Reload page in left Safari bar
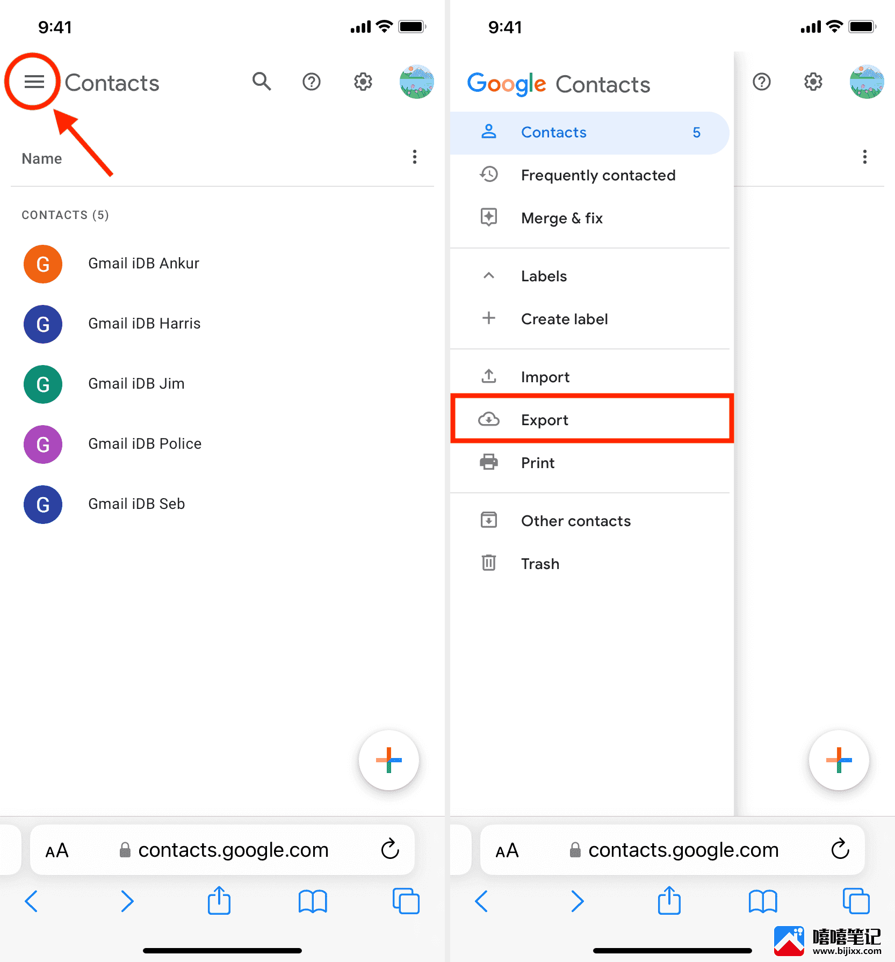The image size is (895, 962). tap(390, 849)
